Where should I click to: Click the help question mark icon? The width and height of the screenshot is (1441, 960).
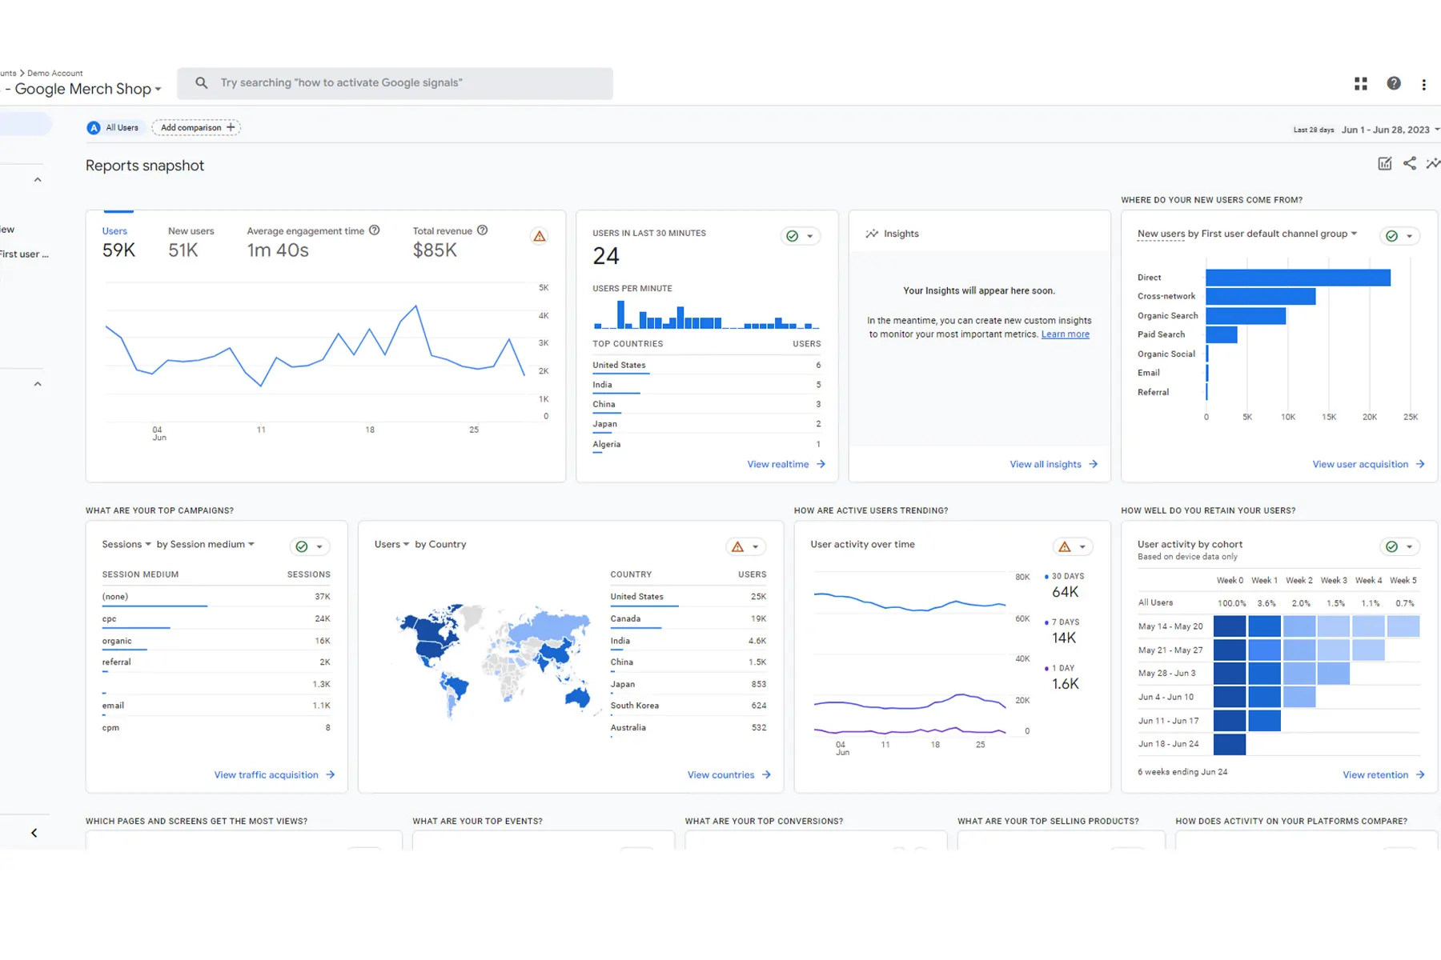coord(1394,83)
